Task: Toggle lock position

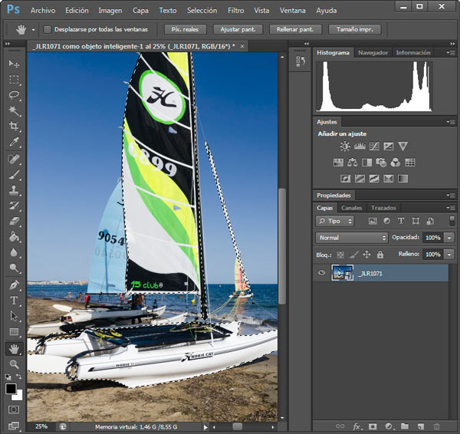Action: [366, 255]
